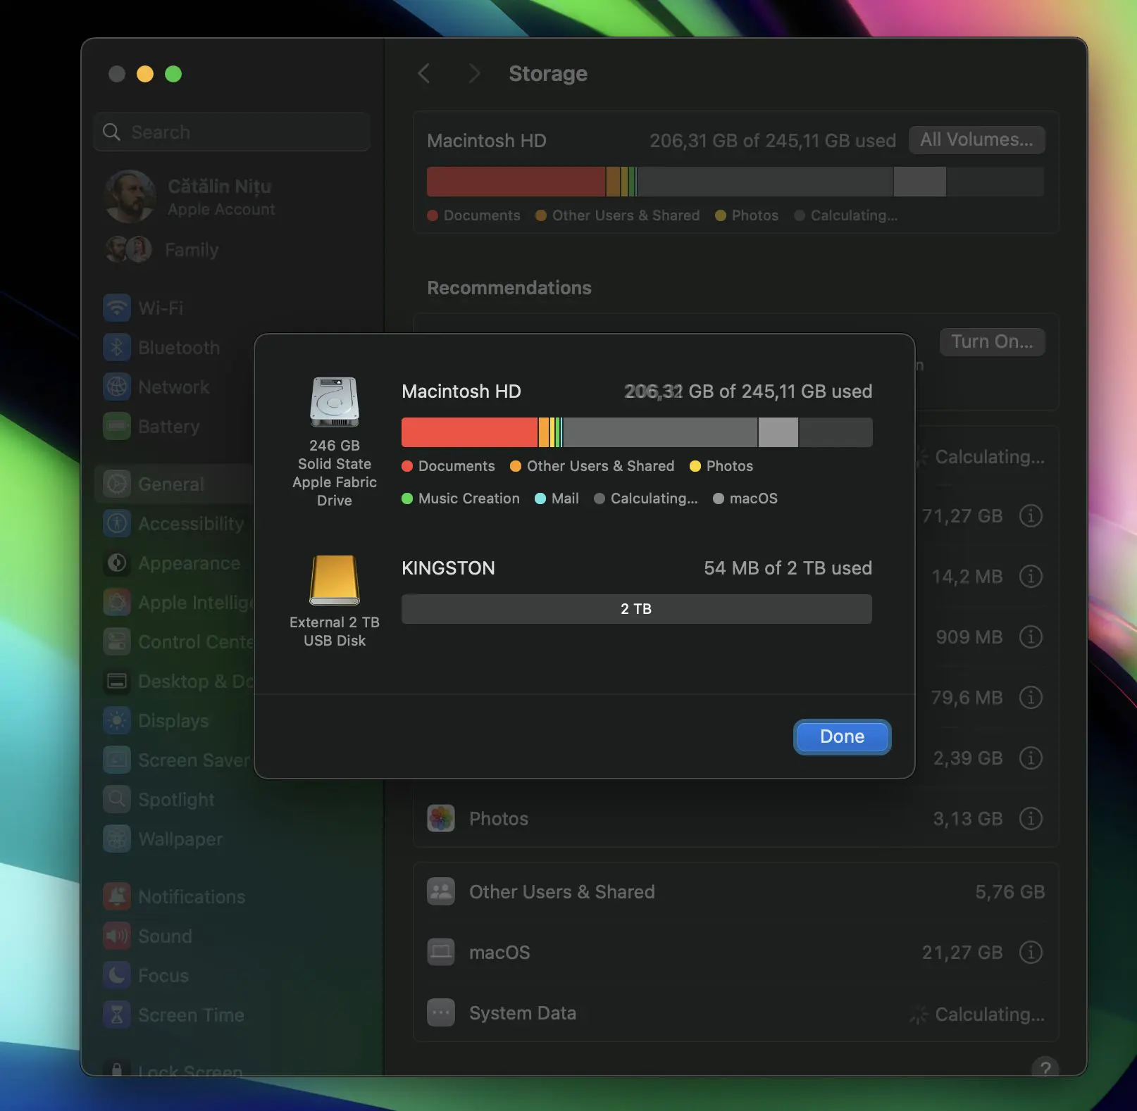The width and height of the screenshot is (1137, 1111).
Task: Focus the Search field in sidebar
Action: pos(232,132)
